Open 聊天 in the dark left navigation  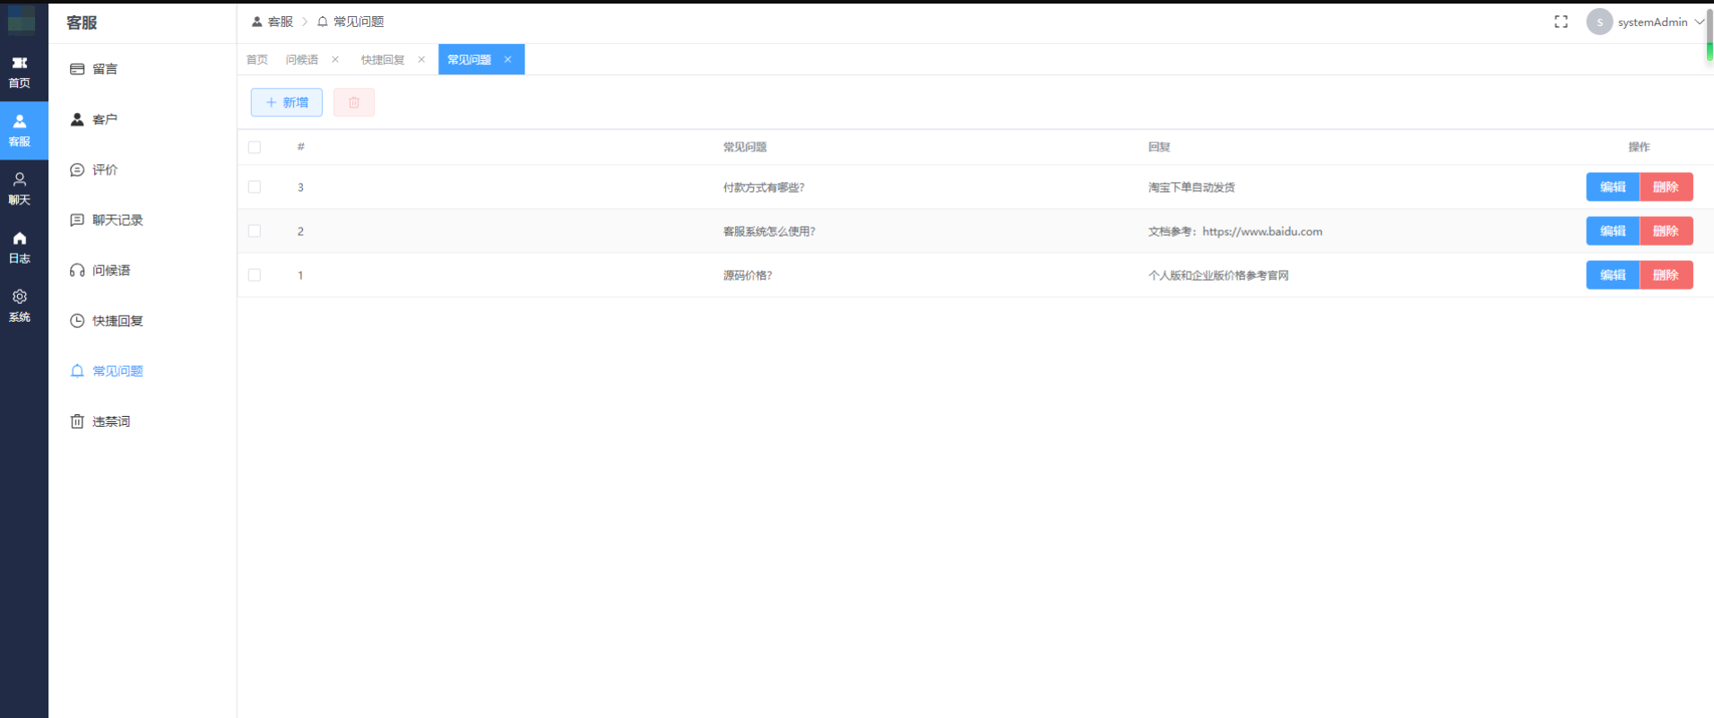point(20,188)
